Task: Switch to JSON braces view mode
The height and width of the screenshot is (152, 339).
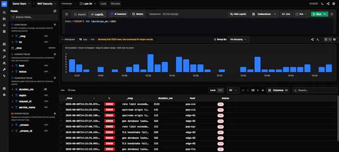Action: 330,39
